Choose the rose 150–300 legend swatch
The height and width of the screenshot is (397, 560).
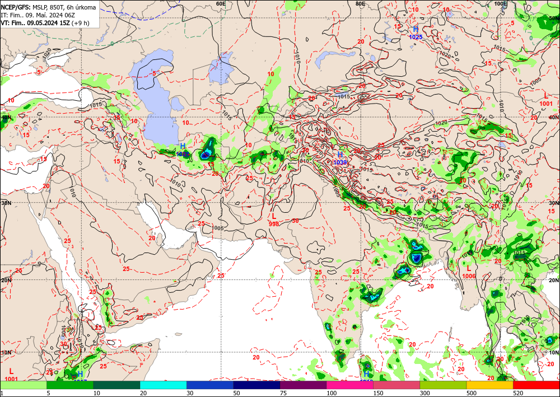coord(396,385)
